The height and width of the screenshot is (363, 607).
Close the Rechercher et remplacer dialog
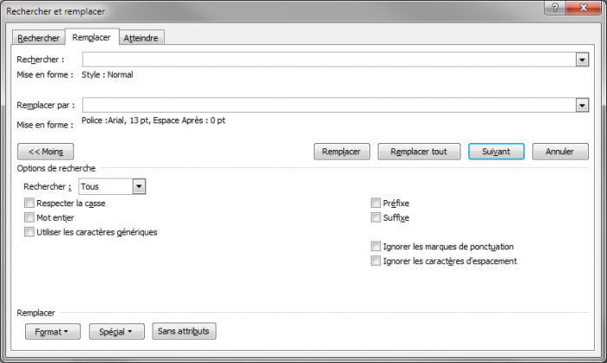pos(584,8)
